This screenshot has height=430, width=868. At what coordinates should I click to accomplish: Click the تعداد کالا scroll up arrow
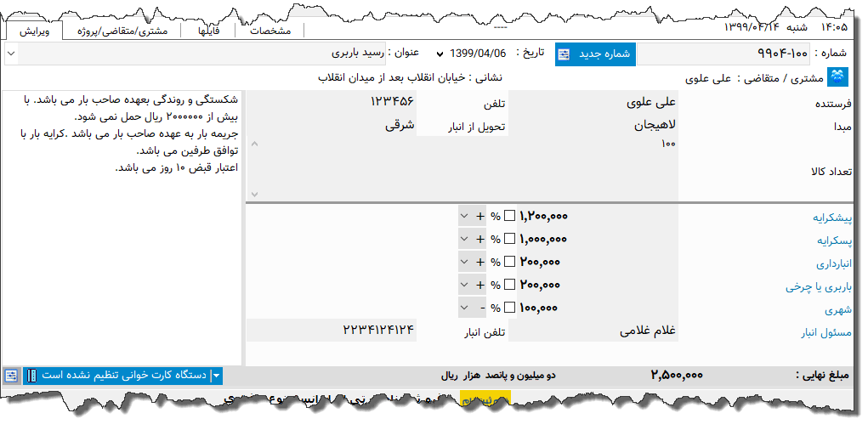click(x=254, y=144)
